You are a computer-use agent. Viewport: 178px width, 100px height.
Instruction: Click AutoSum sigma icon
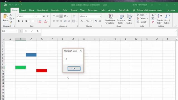click(153, 15)
